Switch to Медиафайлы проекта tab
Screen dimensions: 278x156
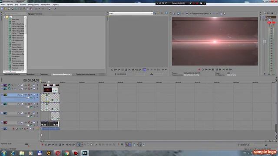(x=12, y=74)
